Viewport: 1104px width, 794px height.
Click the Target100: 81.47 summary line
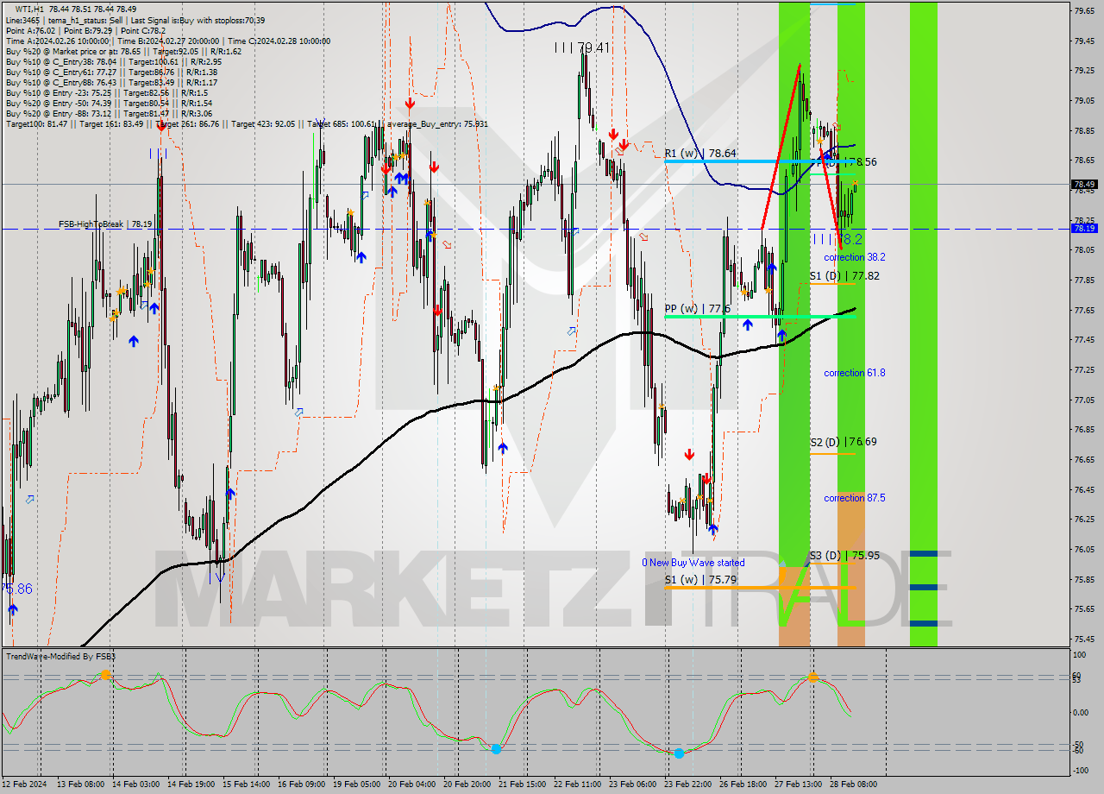point(247,124)
